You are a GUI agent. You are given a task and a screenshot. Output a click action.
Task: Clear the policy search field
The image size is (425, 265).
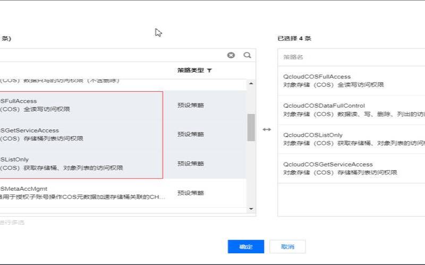(x=231, y=55)
